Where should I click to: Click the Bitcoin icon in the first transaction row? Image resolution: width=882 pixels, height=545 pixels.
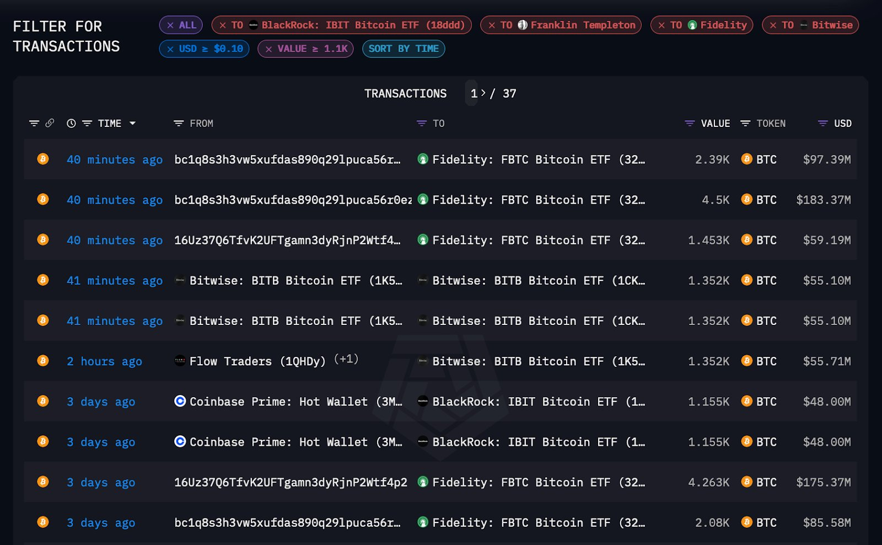click(x=43, y=159)
